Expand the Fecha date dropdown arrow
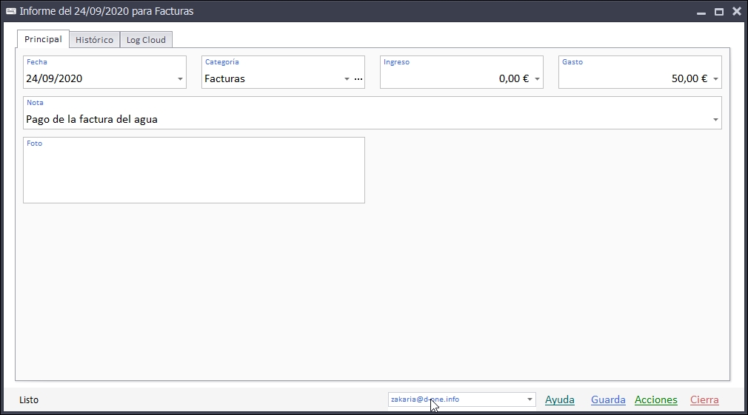Viewport: 748px width, 415px height. coord(180,79)
